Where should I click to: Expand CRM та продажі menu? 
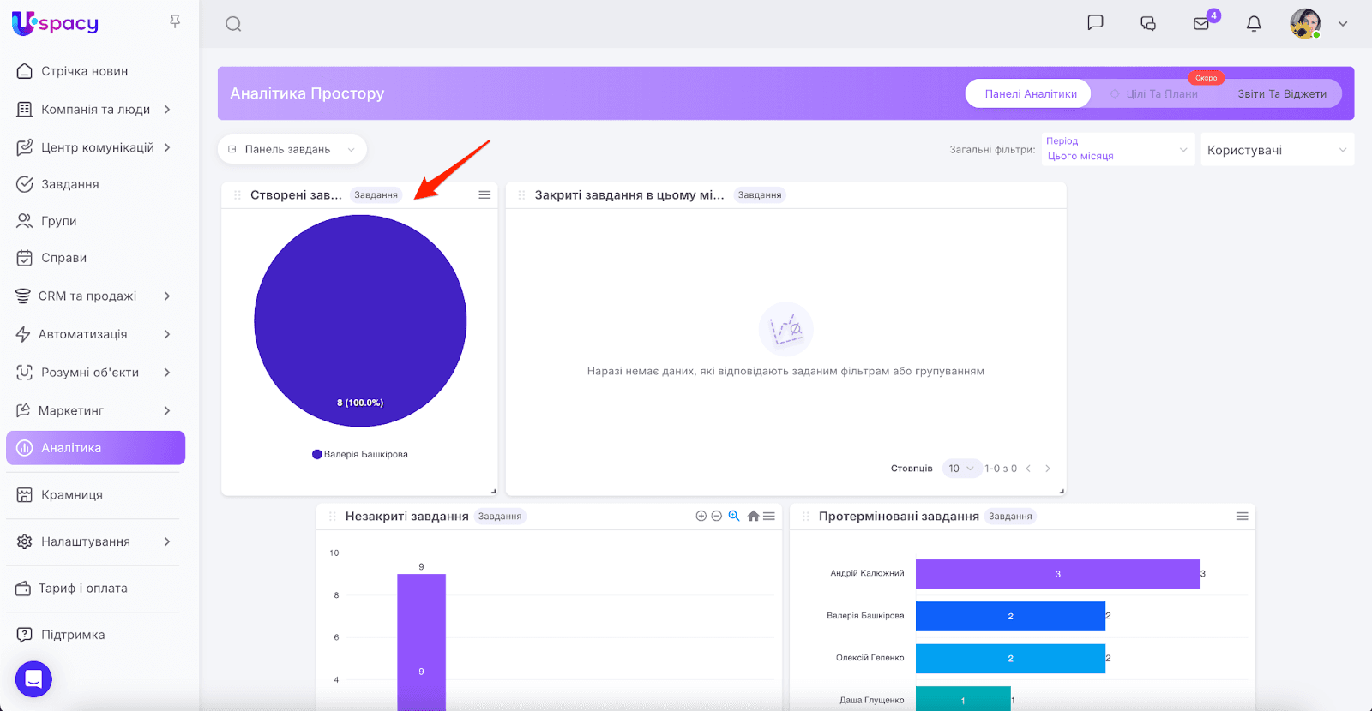tap(94, 296)
